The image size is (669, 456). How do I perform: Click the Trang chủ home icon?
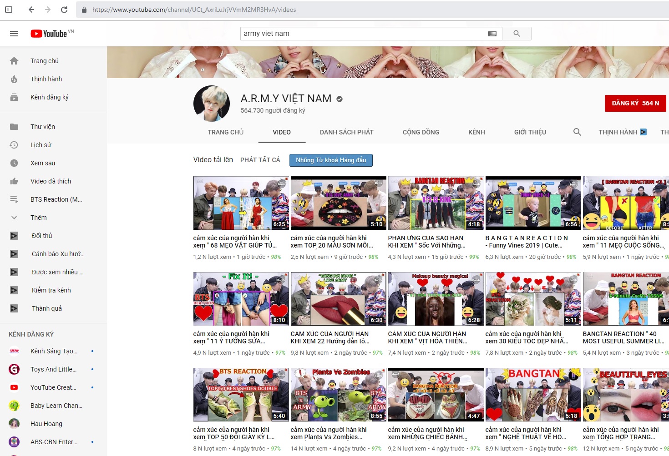coord(14,61)
